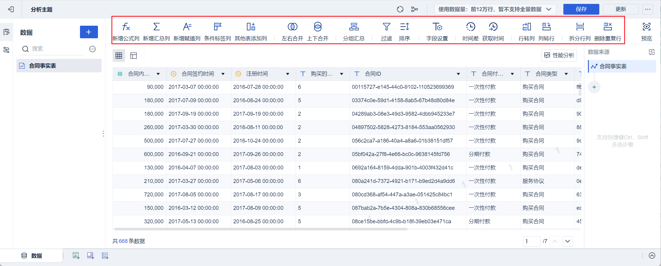Open the 合同内... column dropdown arrow
The height and width of the screenshot is (266, 661).
[x=158, y=74]
